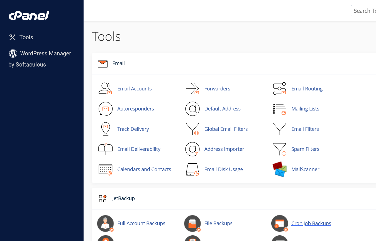The height and width of the screenshot is (241, 376).
Task: Click the Email Deliverability link
Action: [x=139, y=149]
